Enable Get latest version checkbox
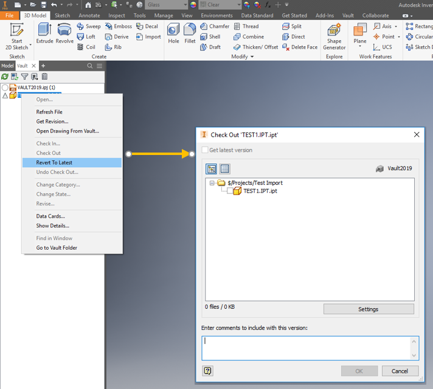 point(205,150)
